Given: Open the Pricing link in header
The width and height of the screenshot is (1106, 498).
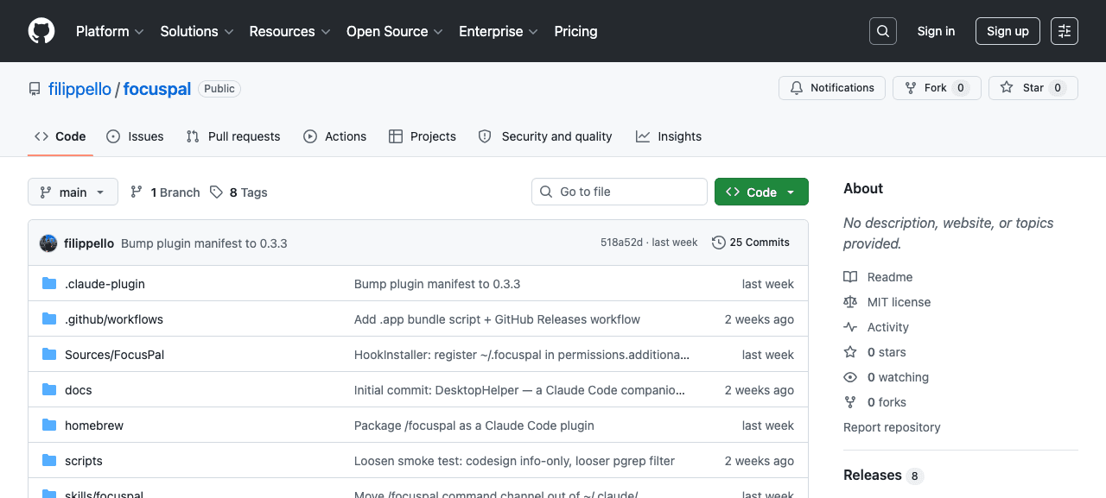Looking at the screenshot, I should coord(575,31).
